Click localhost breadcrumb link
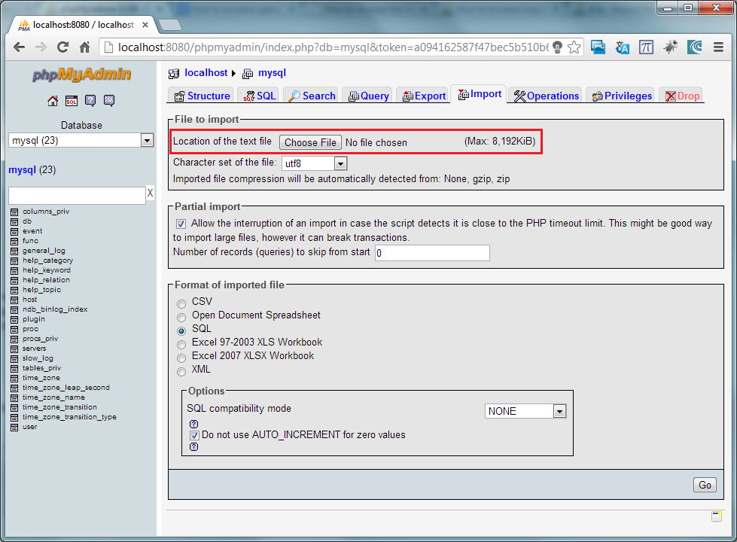Image resolution: width=737 pixels, height=542 pixels. (206, 73)
